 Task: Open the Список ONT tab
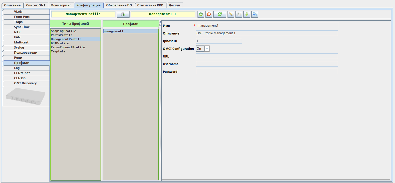pos(36,5)
